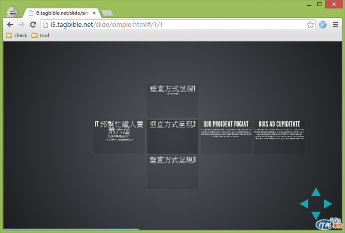The width and height of the screenshot is (345, 233).
Task: Open the QUO PROIDENT FUGIAT slide
Action: [x=226, y=137]
